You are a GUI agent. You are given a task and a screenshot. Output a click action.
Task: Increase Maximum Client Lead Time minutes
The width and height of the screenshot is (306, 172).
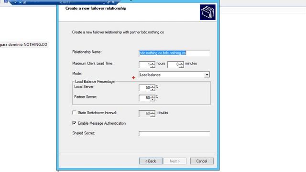(x=181, y=63)
